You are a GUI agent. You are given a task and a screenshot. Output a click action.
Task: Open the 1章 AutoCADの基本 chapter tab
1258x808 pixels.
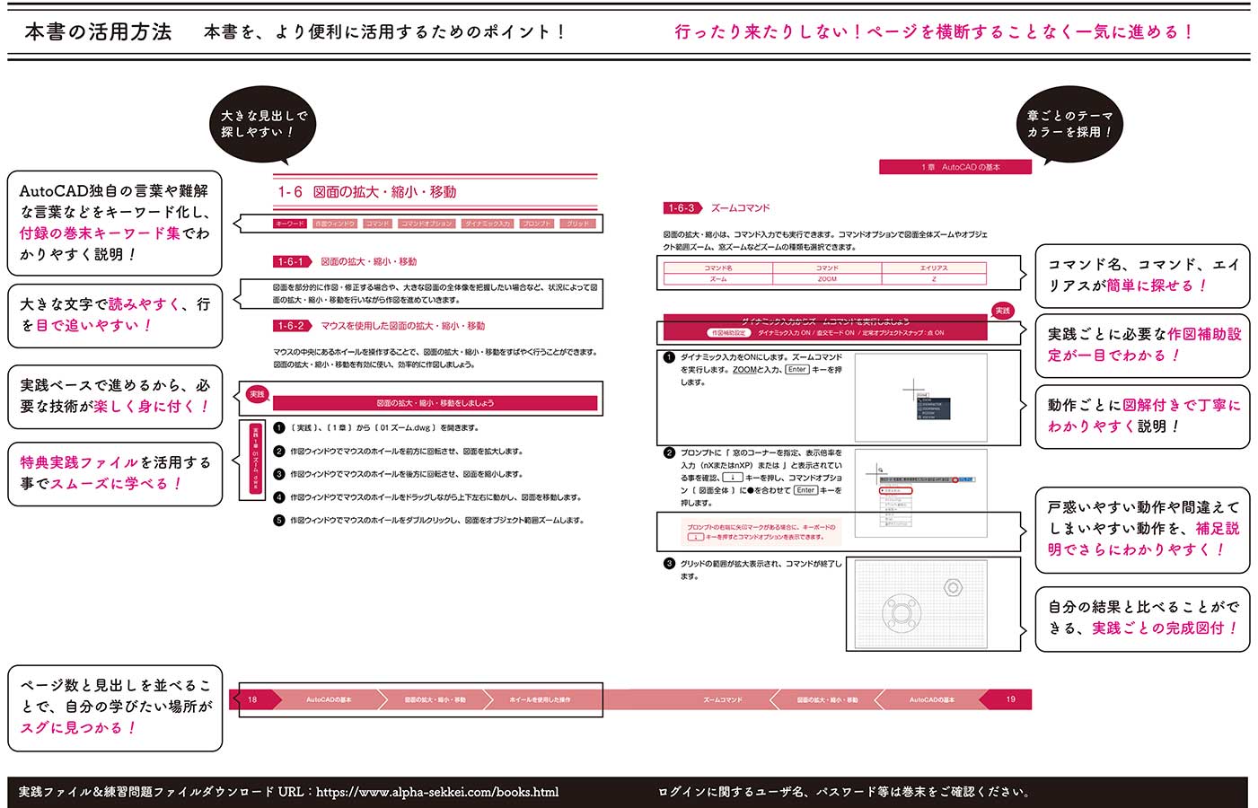954,166
